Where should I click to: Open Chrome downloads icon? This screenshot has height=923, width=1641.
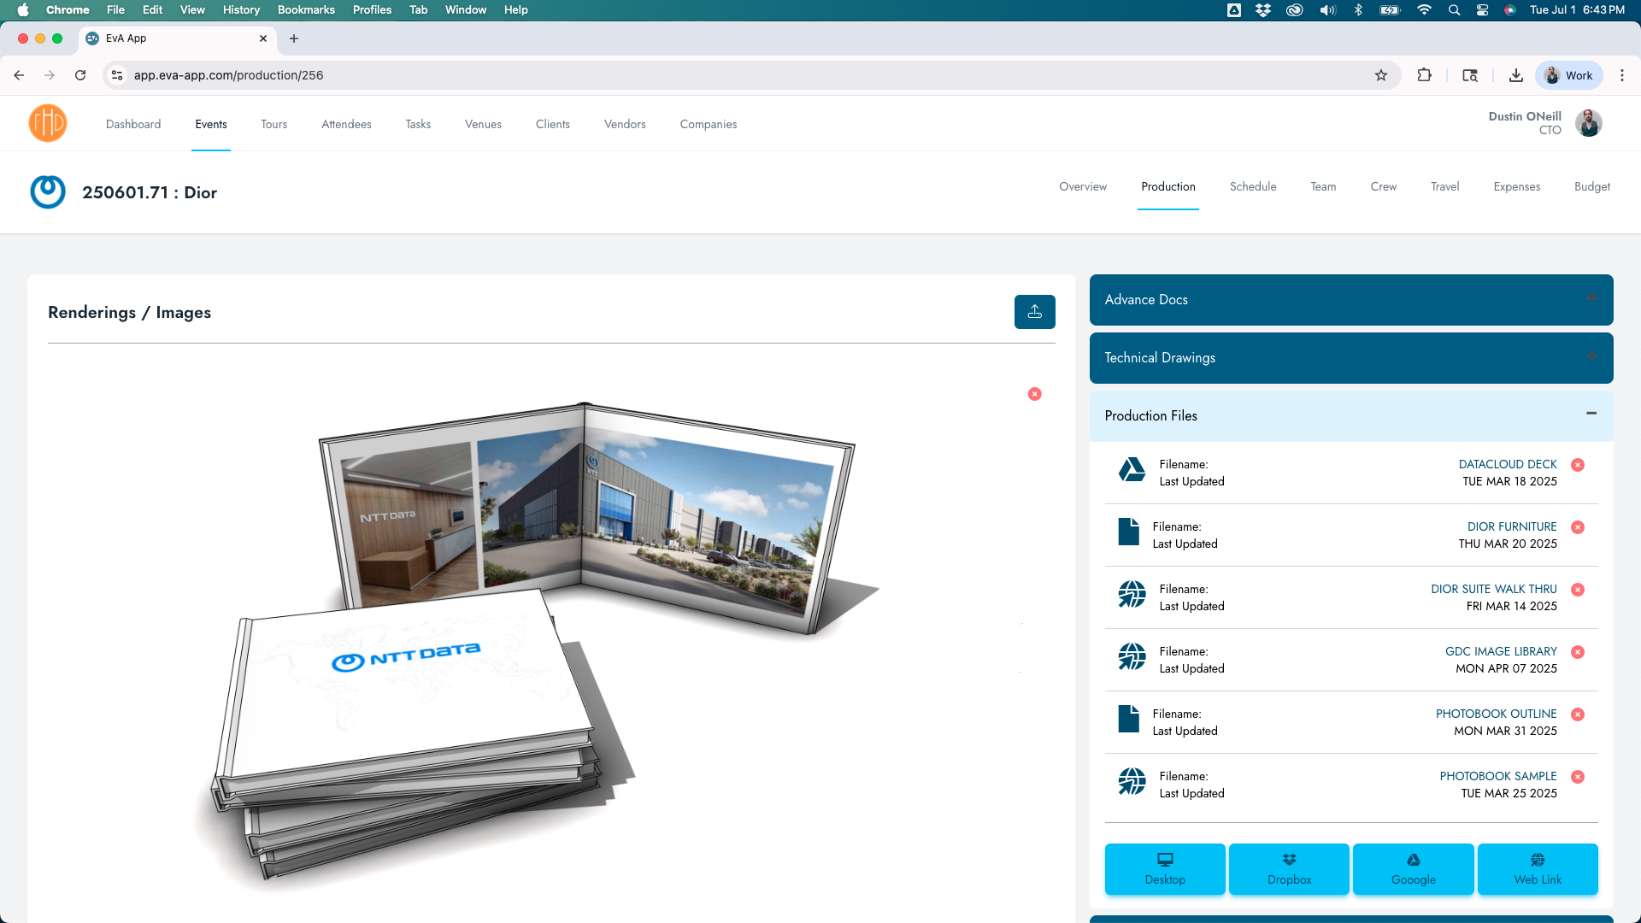(1515, 75)
